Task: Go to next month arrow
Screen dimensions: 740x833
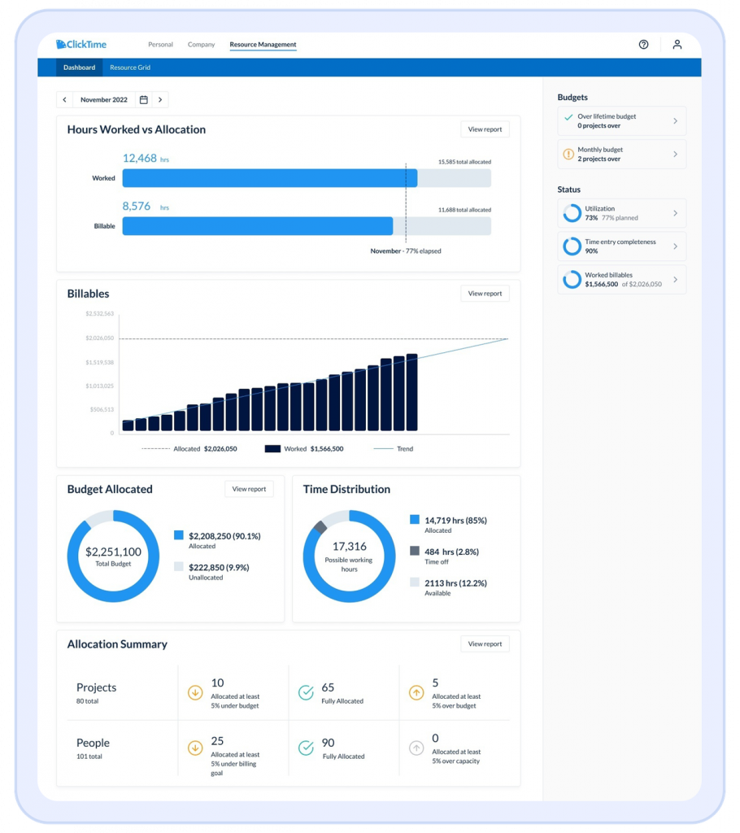Action: (160, 100)
